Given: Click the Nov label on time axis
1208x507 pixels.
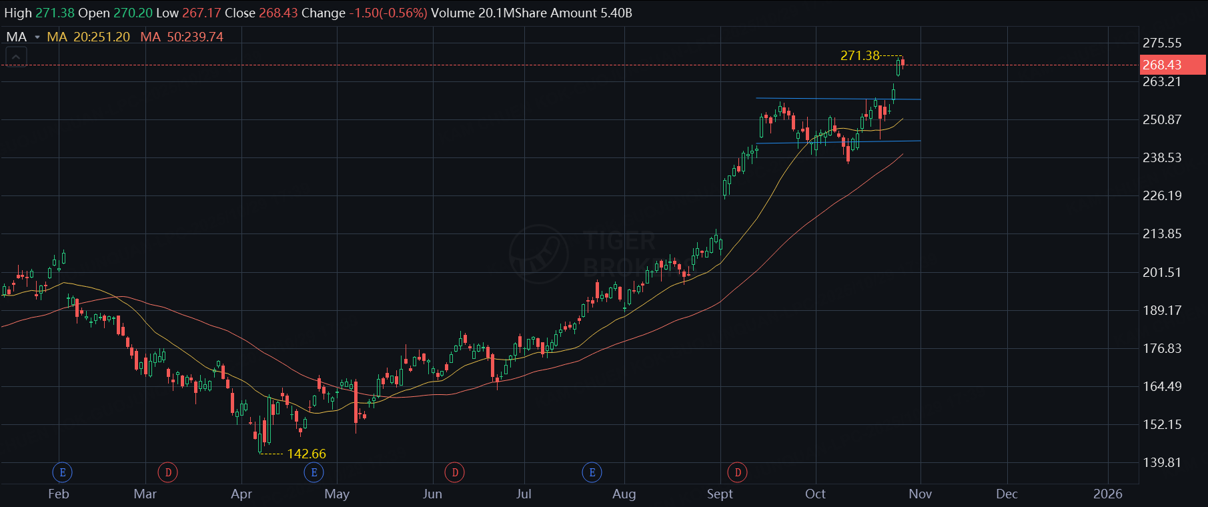Looking at the screenshot, I should tap(921, 494).
